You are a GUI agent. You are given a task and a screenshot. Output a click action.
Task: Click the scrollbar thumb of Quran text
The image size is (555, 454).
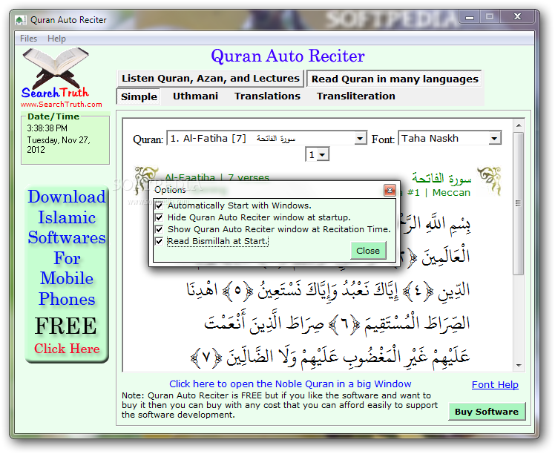point(518,203)
